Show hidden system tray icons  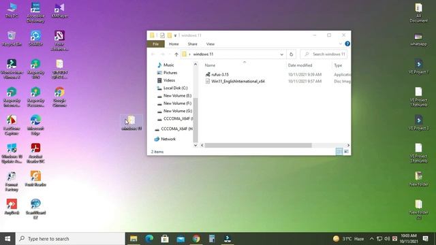pos(372,239)
